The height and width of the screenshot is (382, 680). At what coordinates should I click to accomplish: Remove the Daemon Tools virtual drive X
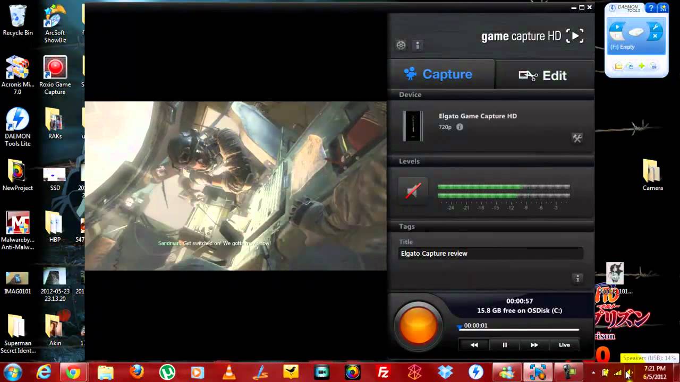pyautogui.click(x=656, y=36)
